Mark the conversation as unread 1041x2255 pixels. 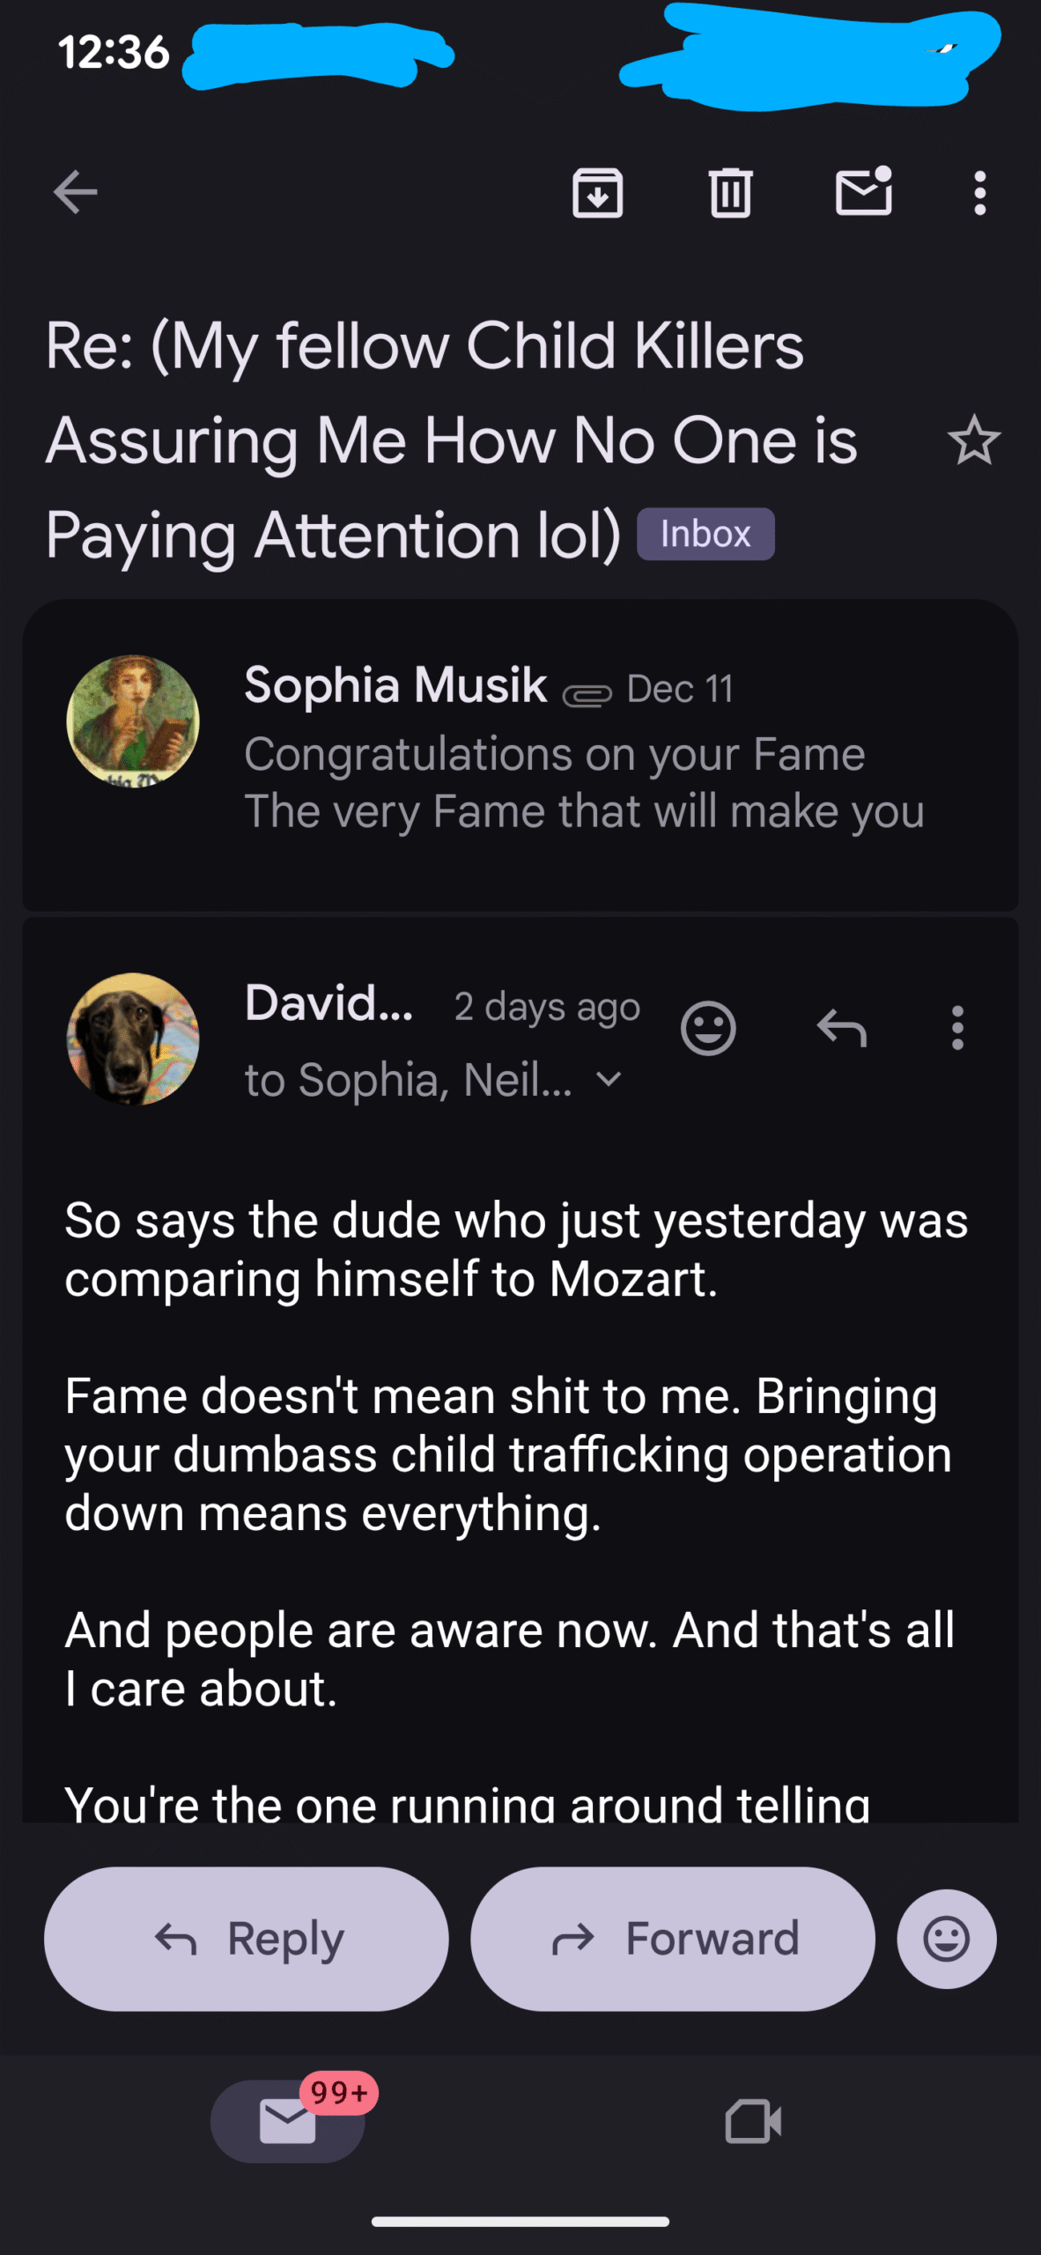863,192
